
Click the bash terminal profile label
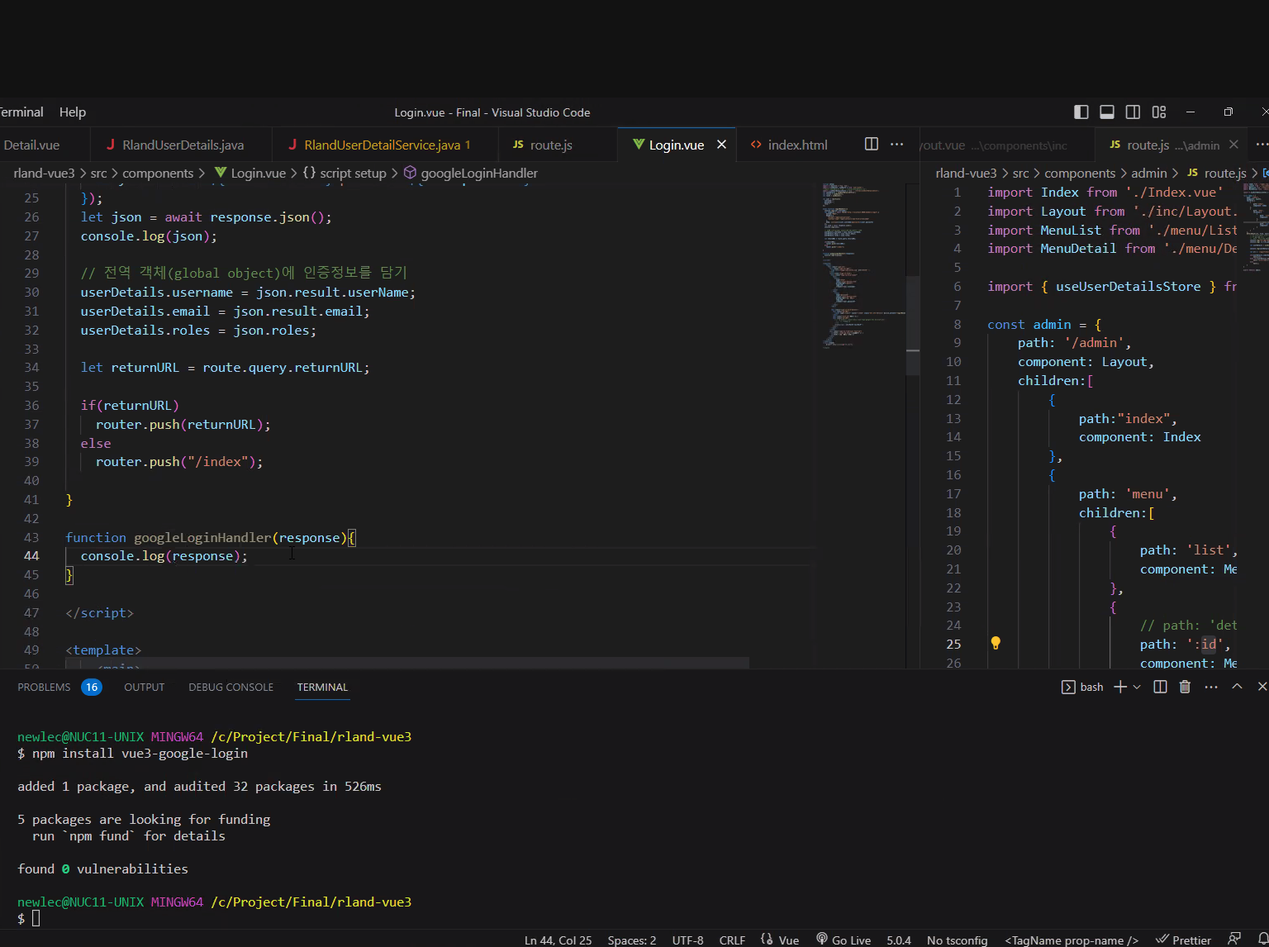click(x=1082, y=687)
